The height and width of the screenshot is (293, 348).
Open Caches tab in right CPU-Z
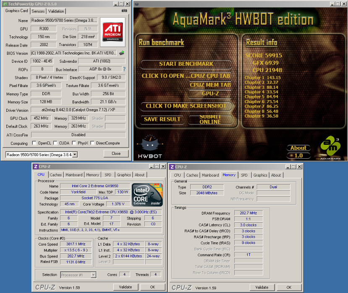(x=192, y=175)
